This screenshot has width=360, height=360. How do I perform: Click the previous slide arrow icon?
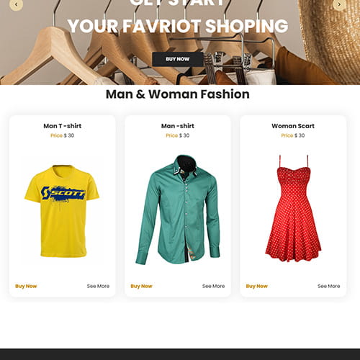[16, 4]
